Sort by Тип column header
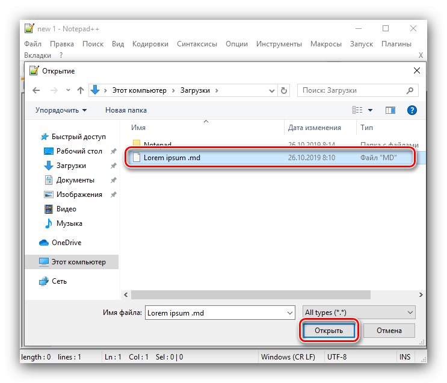The width and height of the screenshot is (447, 383). coord(366,128)
